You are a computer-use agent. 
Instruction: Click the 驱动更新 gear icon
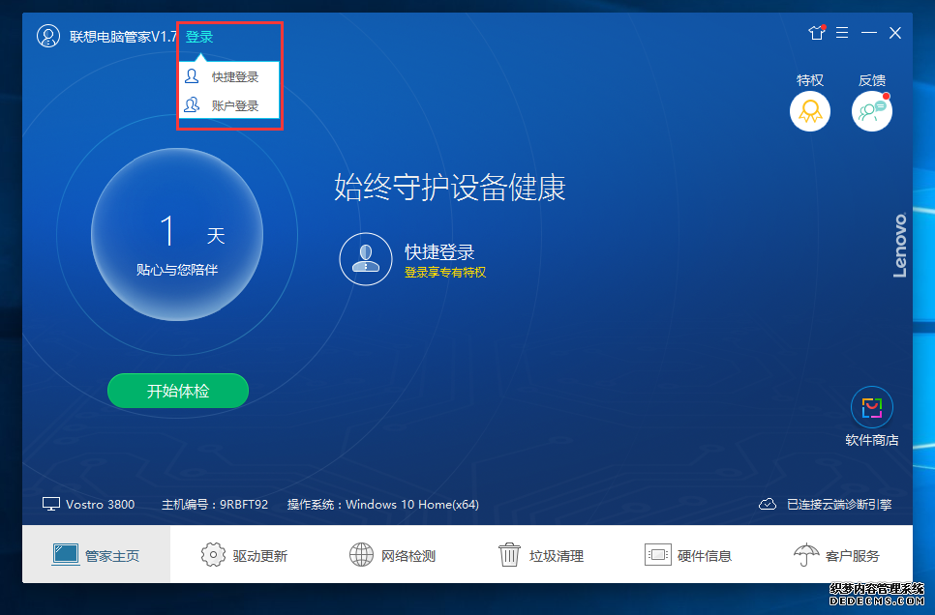tap(213, 555)
